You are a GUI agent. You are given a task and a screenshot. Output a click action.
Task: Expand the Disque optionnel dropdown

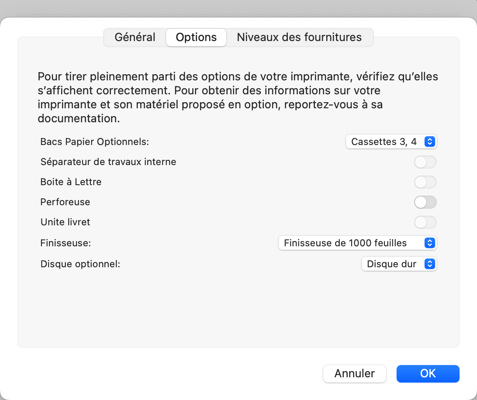(x=399, y=264)
